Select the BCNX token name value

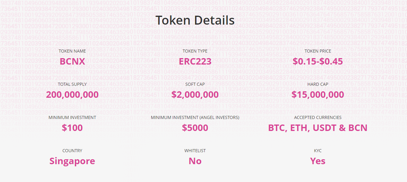pyautogui.click(x=72, y=61)
